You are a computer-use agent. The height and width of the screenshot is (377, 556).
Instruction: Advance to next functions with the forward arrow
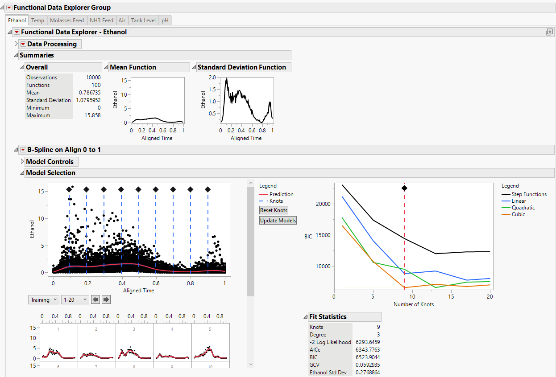(x=106, y=299)
